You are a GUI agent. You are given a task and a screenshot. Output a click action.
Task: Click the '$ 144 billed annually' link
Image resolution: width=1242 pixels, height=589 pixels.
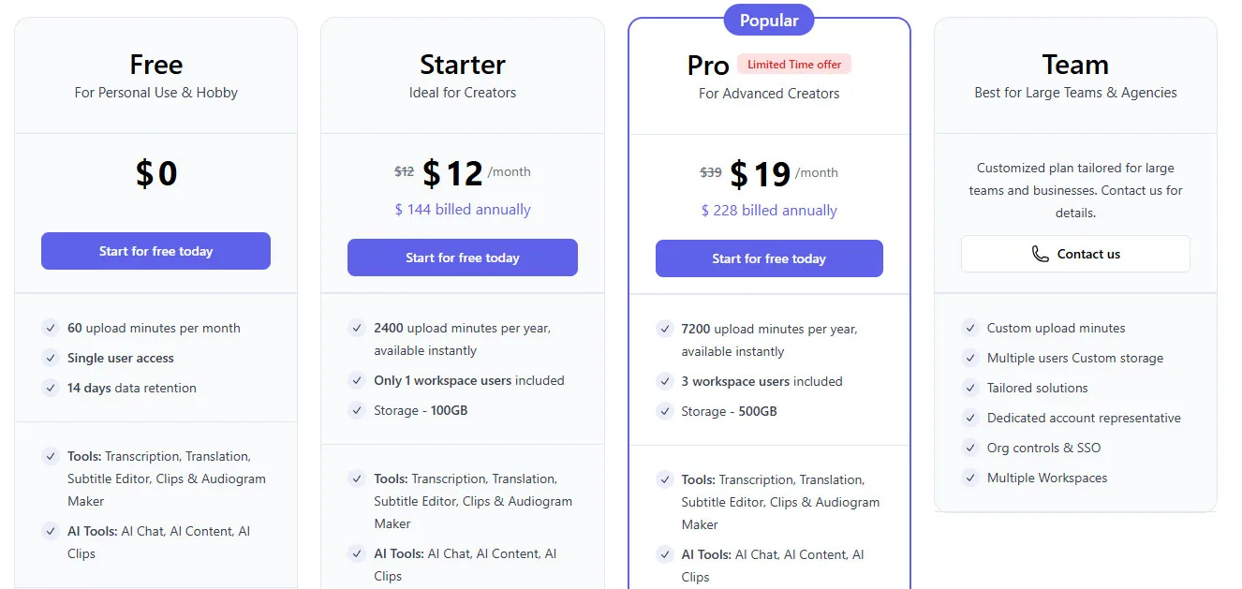pyautogui.click(x=462, y=209)
